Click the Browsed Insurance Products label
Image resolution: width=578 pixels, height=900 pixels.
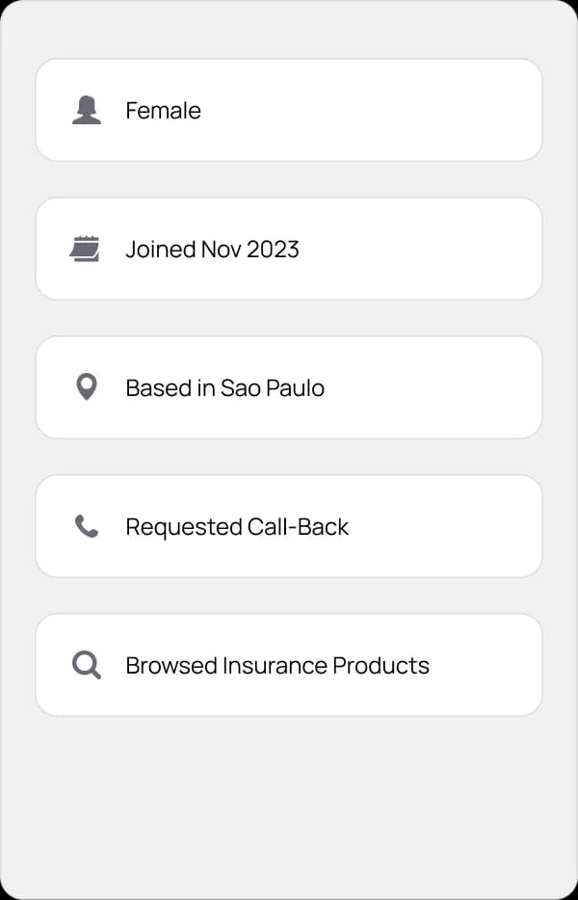[276, 665]
